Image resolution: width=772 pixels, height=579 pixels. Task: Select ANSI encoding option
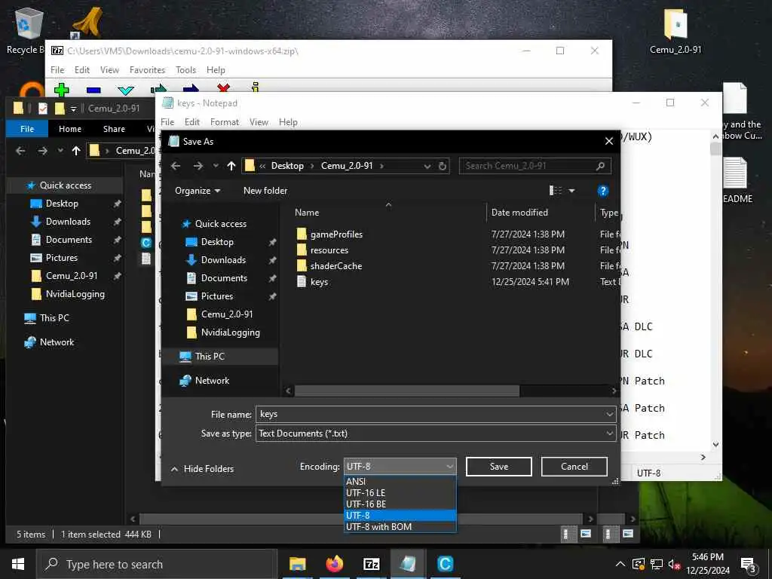[400, 482]
